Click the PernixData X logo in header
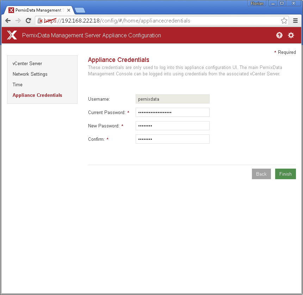 (12, 35)
